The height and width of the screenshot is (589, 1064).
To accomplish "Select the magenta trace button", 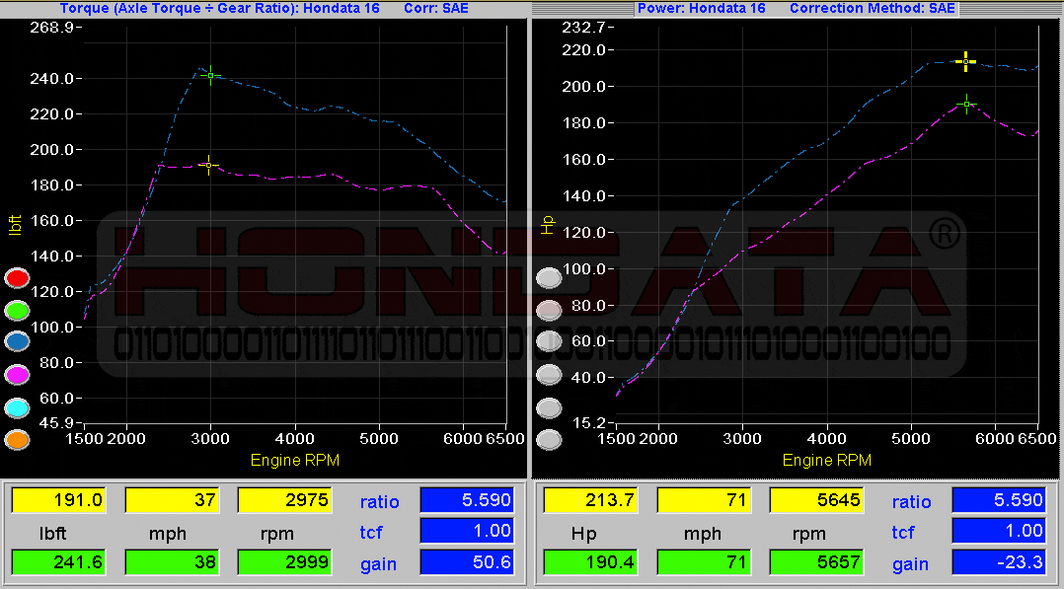I will point(17,374).
